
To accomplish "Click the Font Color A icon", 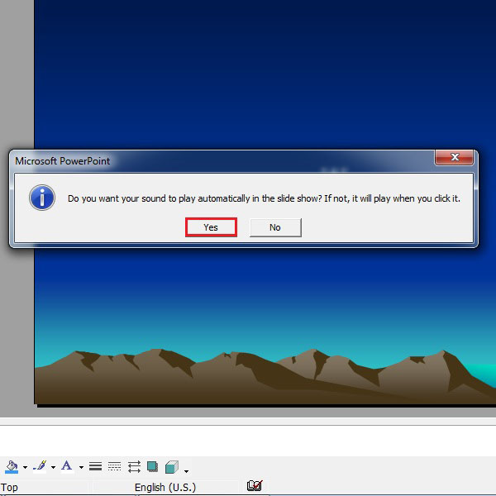I will click(x=67, y=466).
